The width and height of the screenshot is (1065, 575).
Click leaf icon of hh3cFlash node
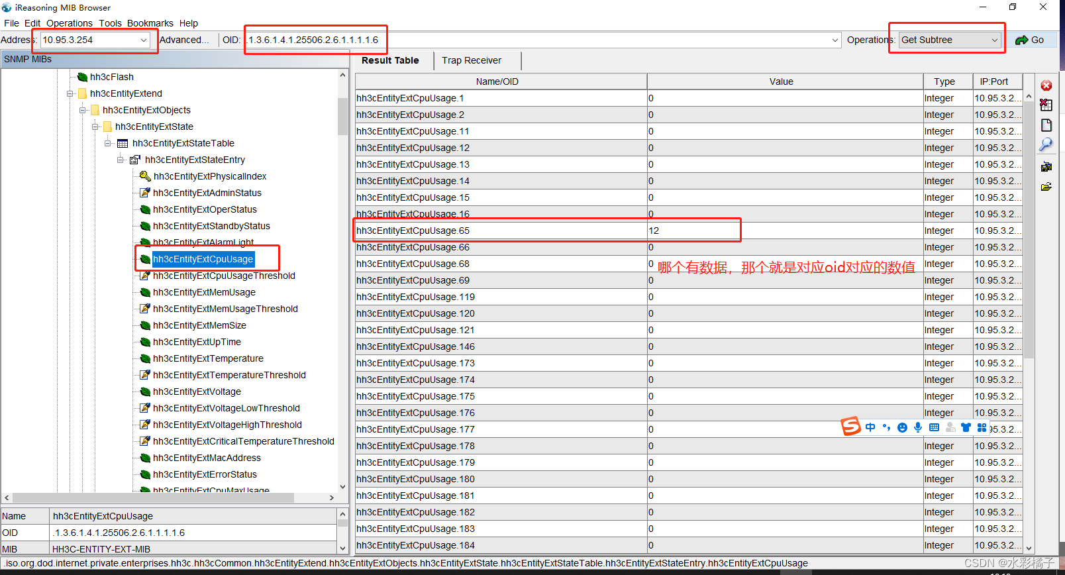click(82, 77)
